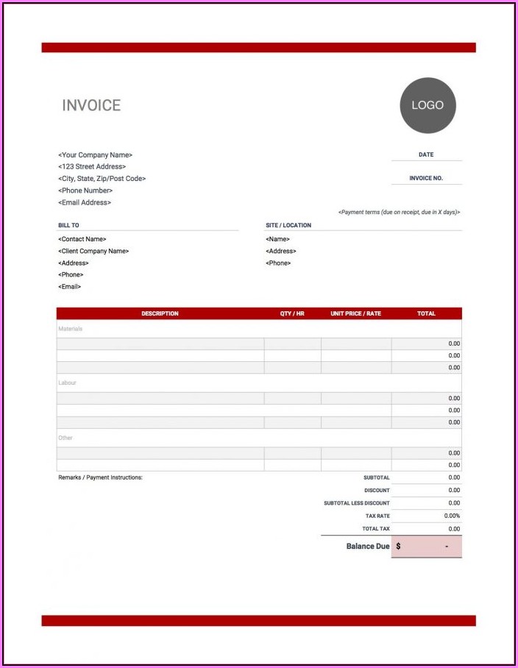This screenshot has height=668, width=518.
Task: Click the <Name> placeholder under Site / Location
Action: click(x=277, y=239)
